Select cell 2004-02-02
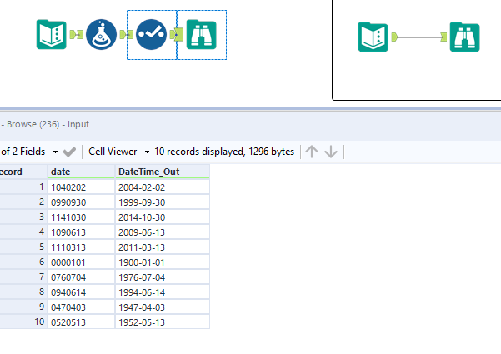This screenshot has width=501, height=354. coord(163,187)
